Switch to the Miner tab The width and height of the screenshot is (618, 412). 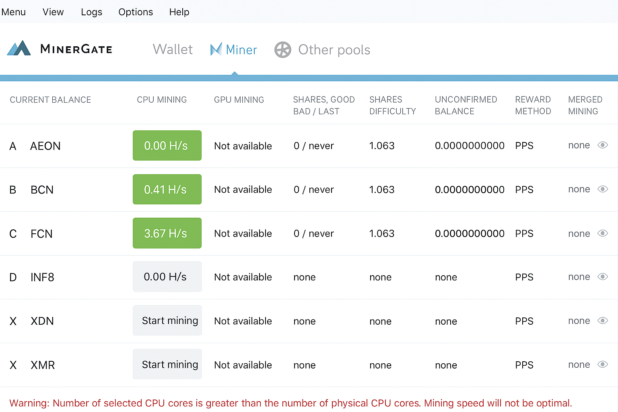[x=234, y=49]
